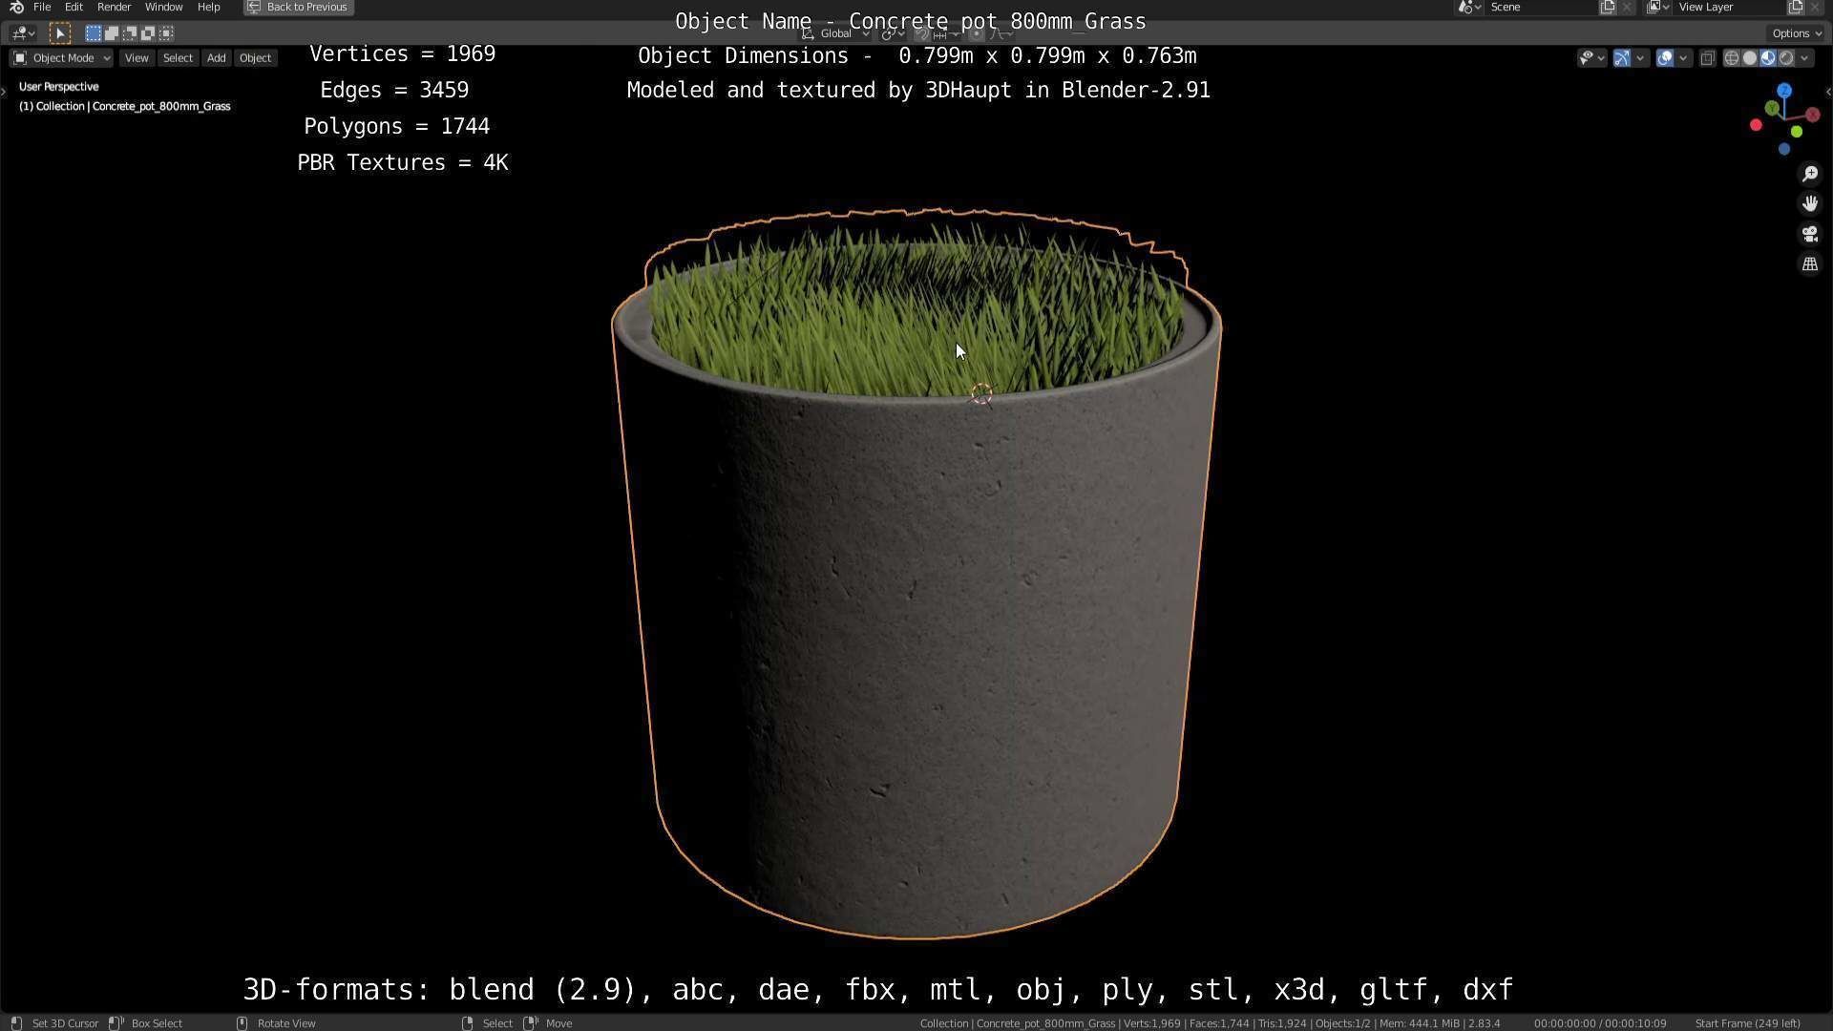Click User Perspective label
Viewport: 1833px width, 1031px height.
point(58,87)
